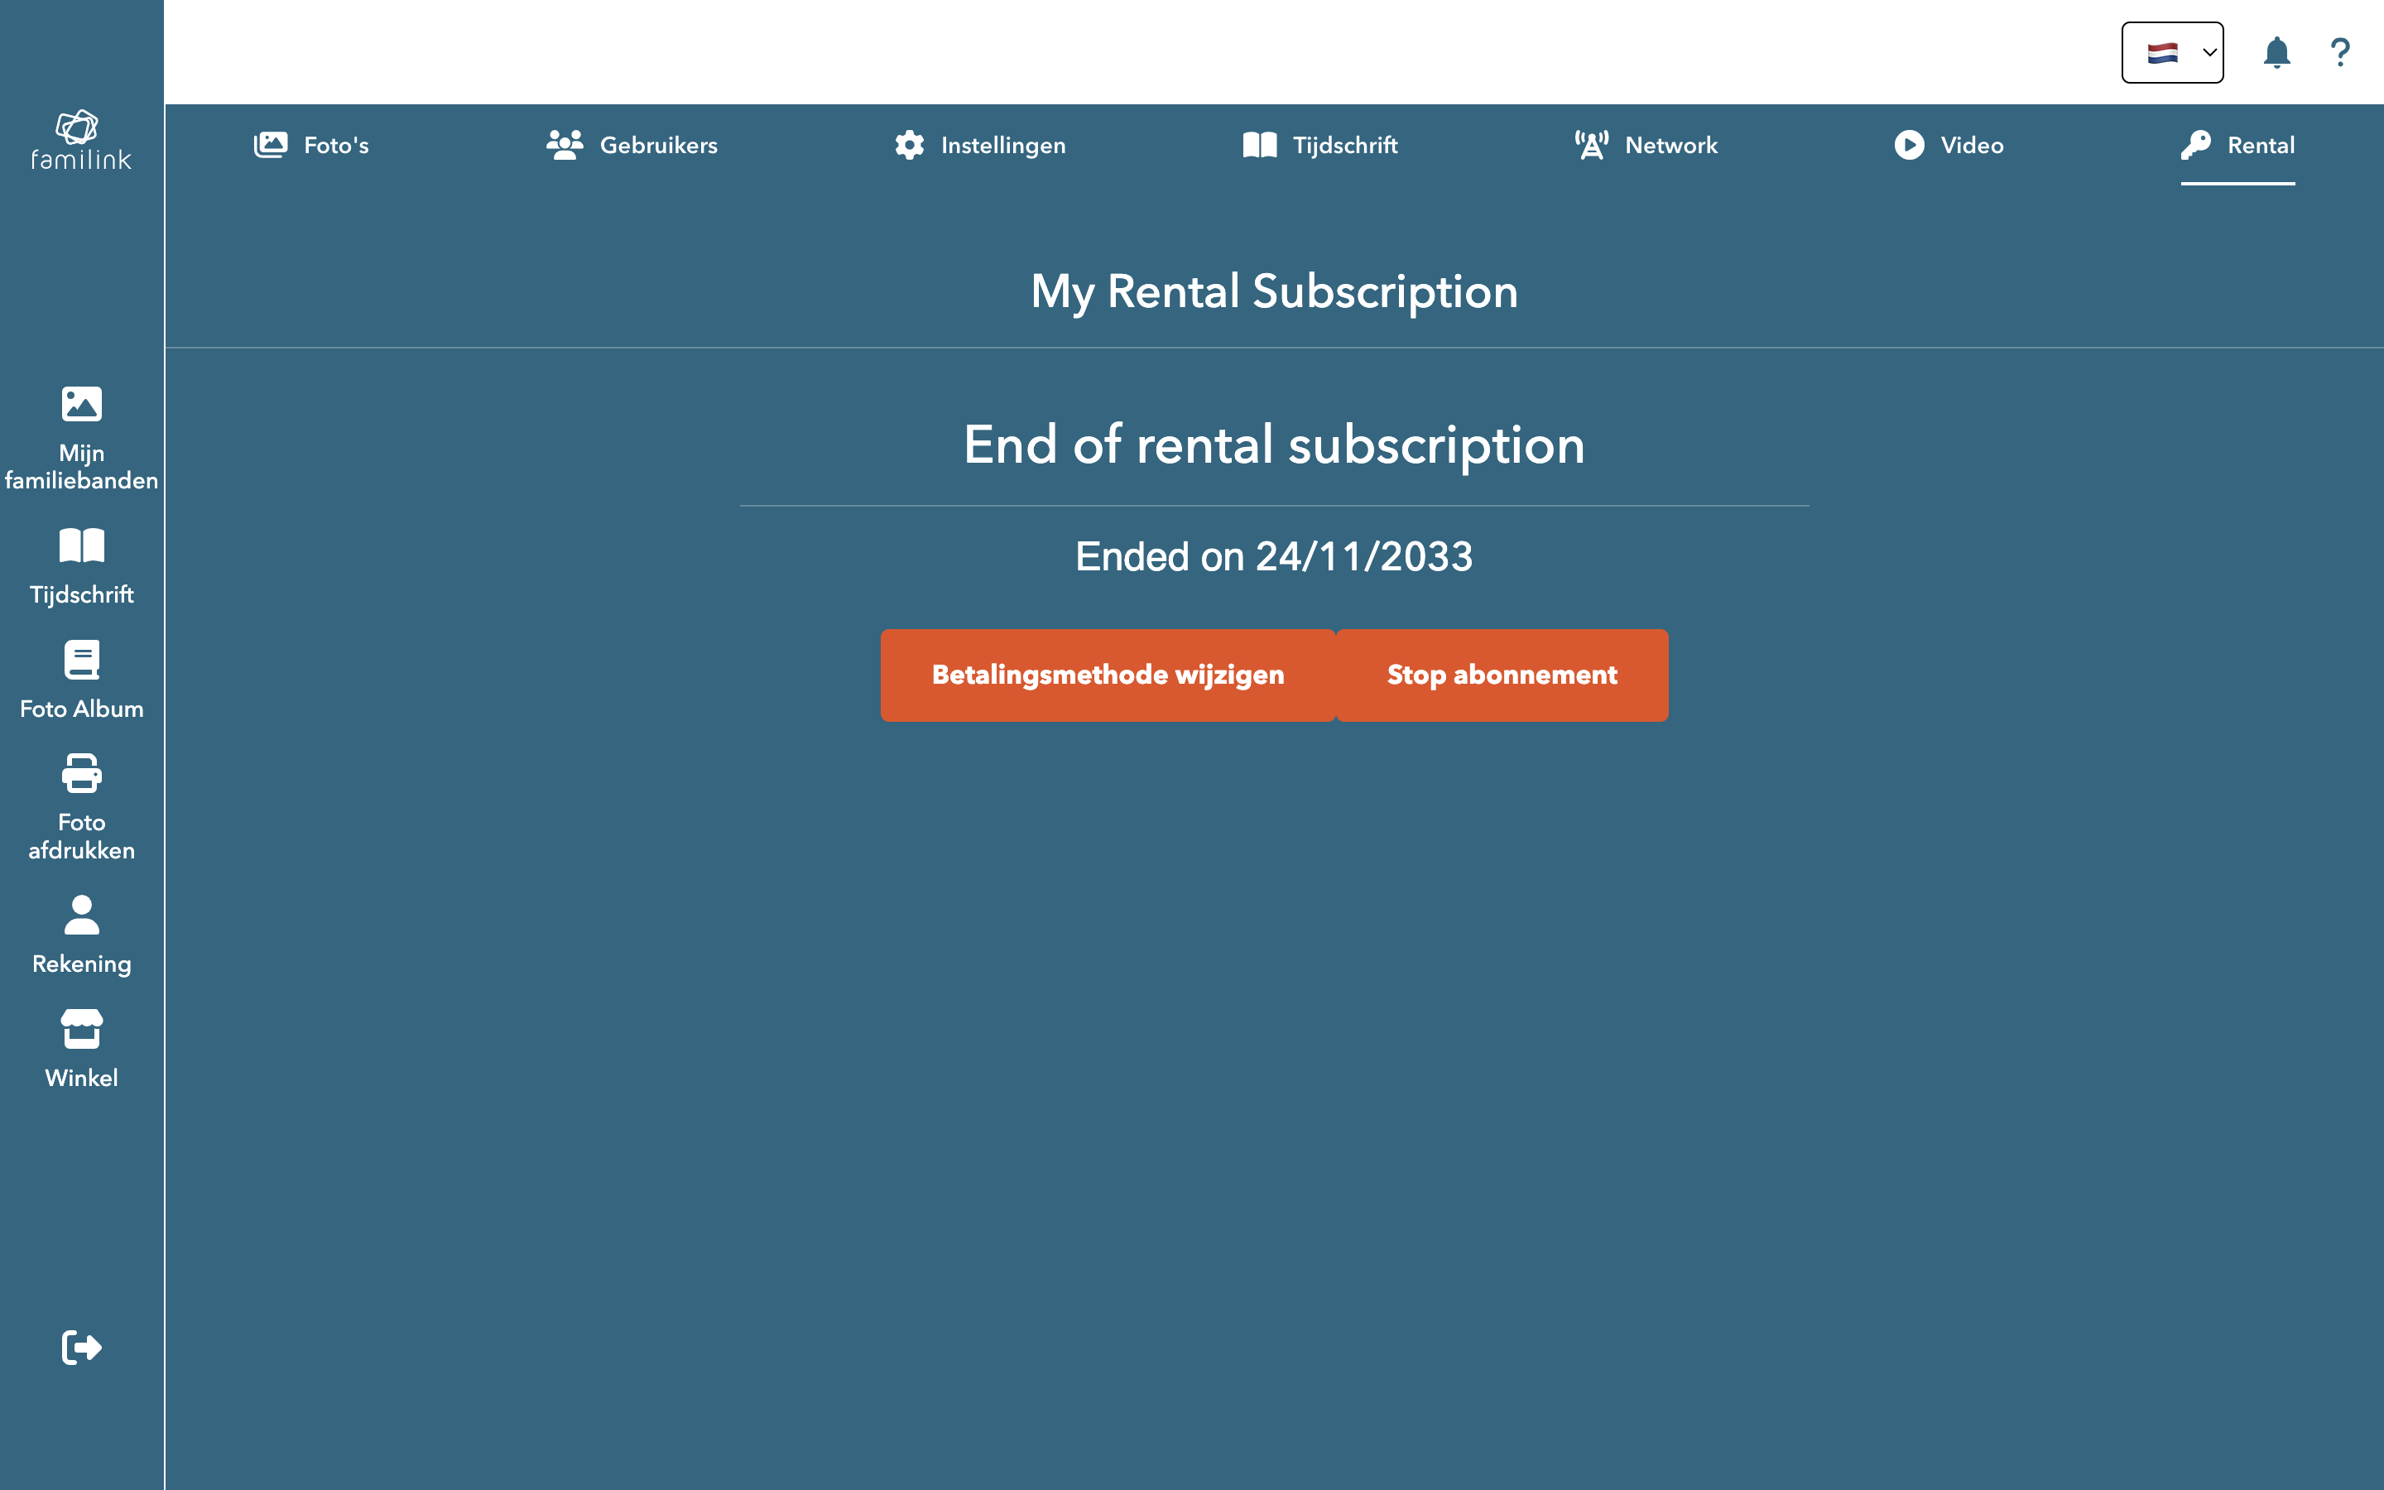This screenshot has width=2384, height=1490.
Task: Click Stop abonnement button
Action: [x=1502, y=675]
